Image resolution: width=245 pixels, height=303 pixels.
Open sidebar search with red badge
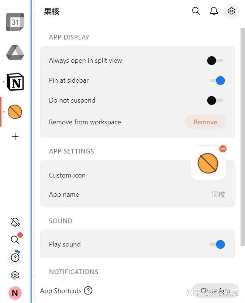15,239
